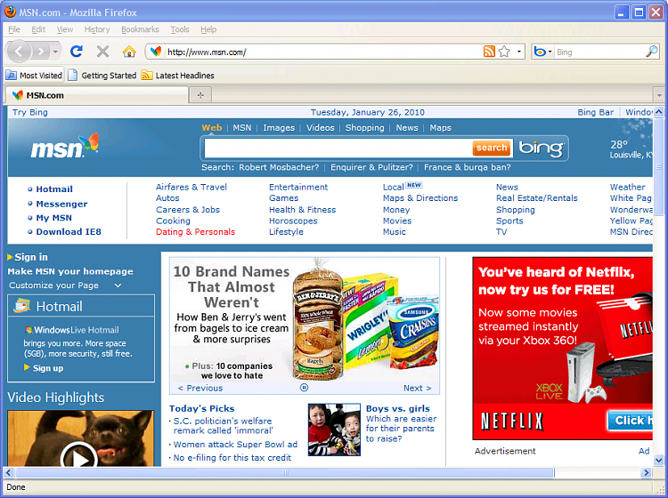This screenshot has height=498, width=668.
Task: Open the Hotmail link in quick links
Action: pos(54,189)
